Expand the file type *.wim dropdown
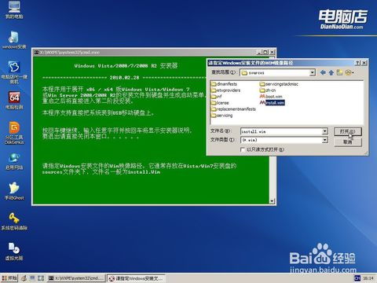The image size is (377, 283). point(324,140)
